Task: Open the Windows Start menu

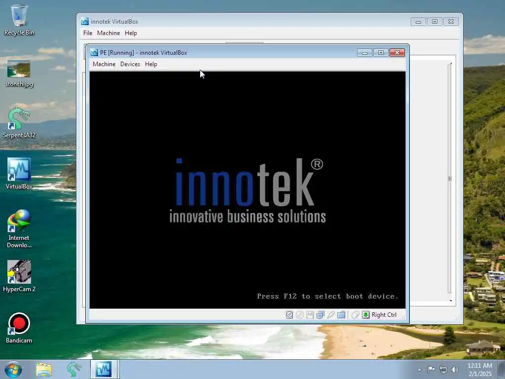Action: (13, 369)
